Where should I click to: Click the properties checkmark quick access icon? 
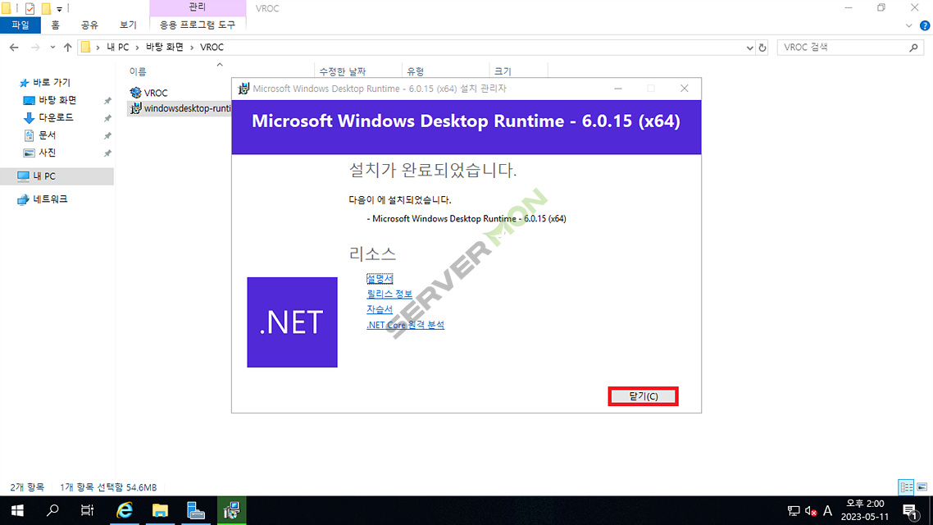[30, 8]
